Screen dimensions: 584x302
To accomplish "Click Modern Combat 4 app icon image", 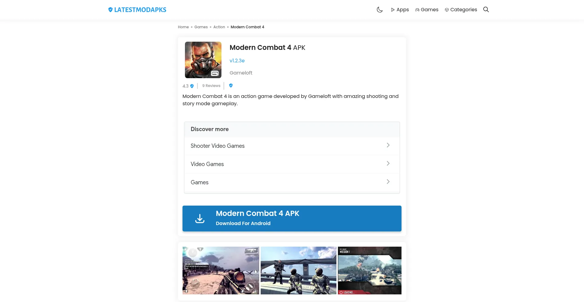I will pos(203,60).
